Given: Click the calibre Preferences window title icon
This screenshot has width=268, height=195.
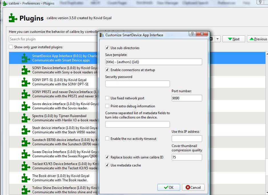Looking at the screenshot, I should [5, 3].
